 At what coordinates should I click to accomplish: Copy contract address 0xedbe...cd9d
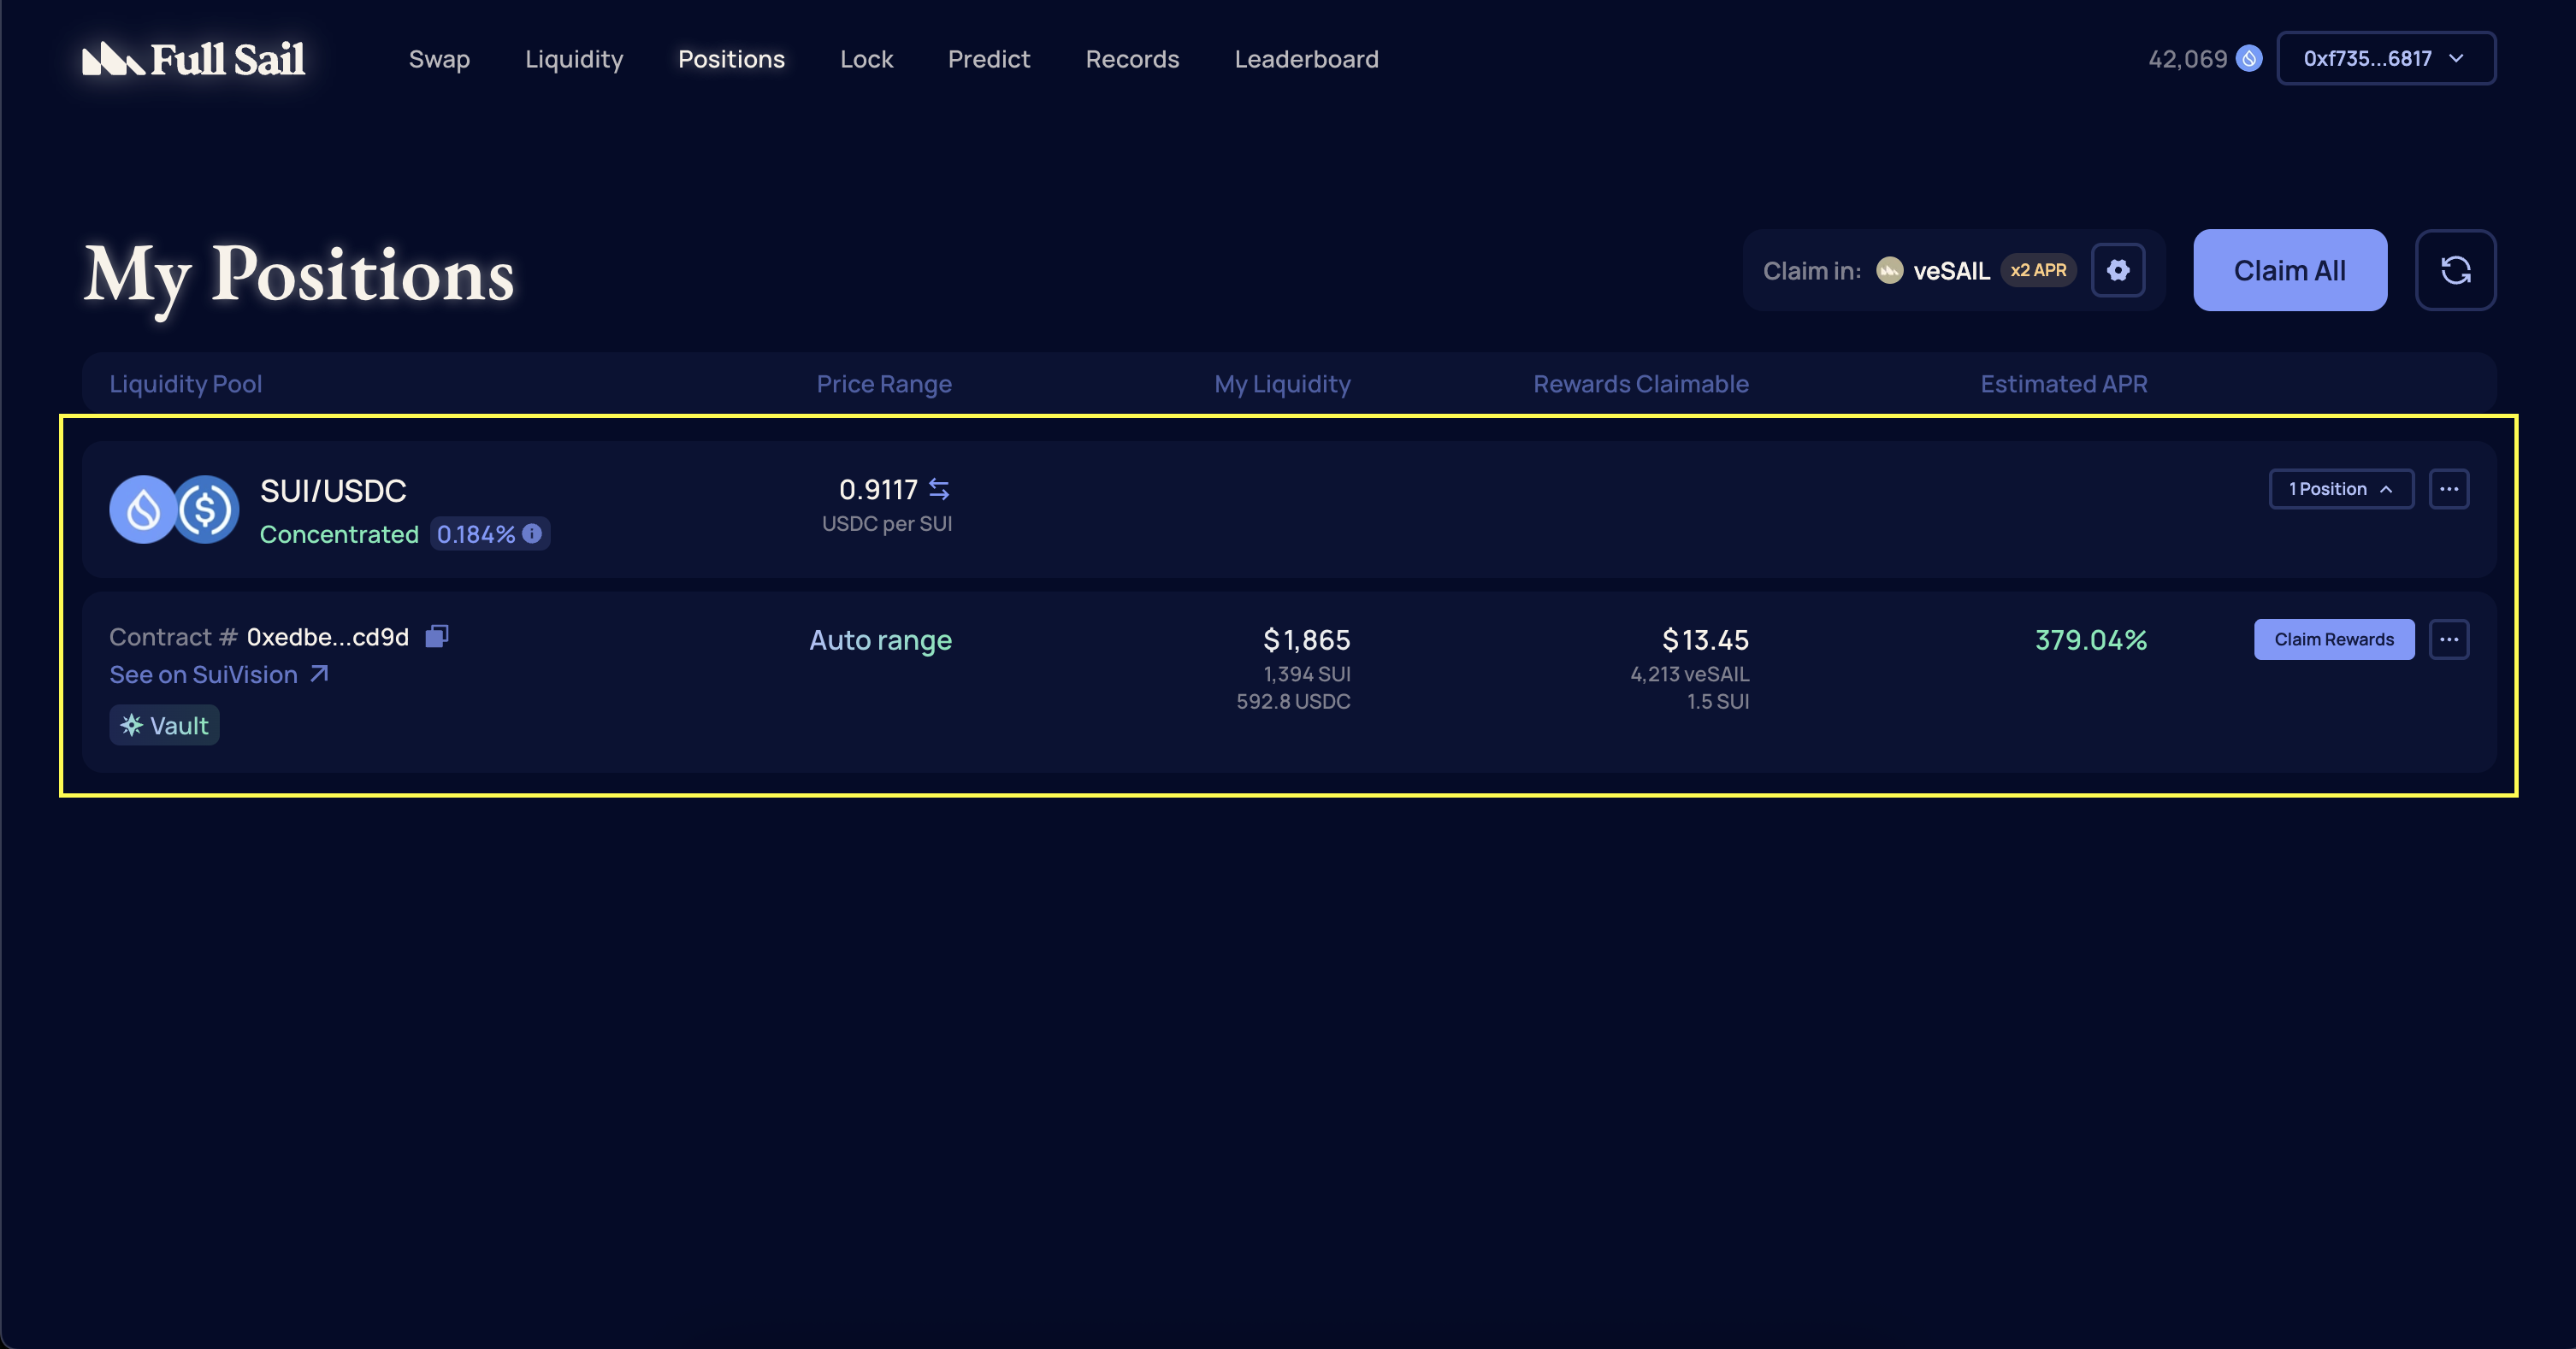click(x=437, y=637)
